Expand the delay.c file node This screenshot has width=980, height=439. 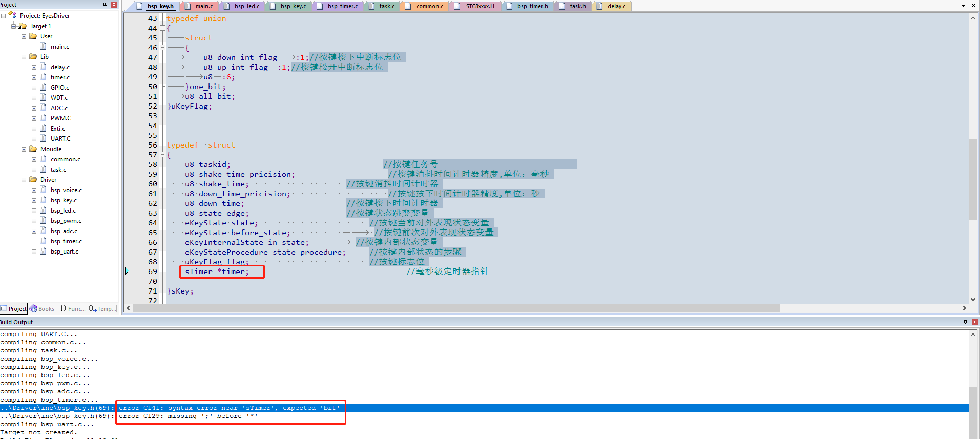click(34, 67)
